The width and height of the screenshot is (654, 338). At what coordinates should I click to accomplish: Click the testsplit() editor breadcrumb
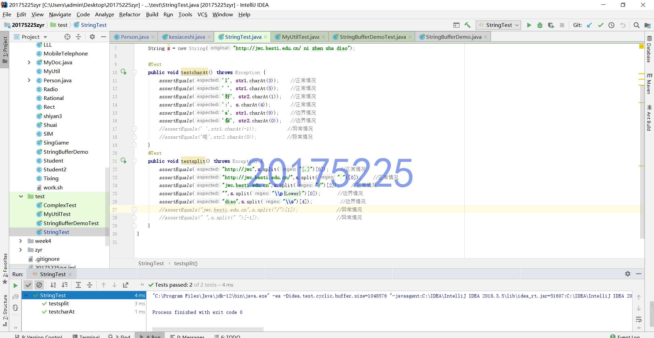point(186,264)
